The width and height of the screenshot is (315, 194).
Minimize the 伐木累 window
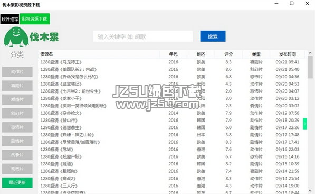[x=276, y=3]
